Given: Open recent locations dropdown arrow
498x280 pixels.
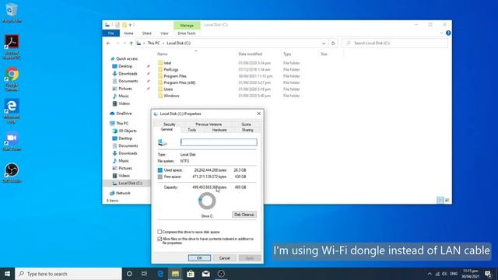Looking at the screenshot, I should (124, 44).
